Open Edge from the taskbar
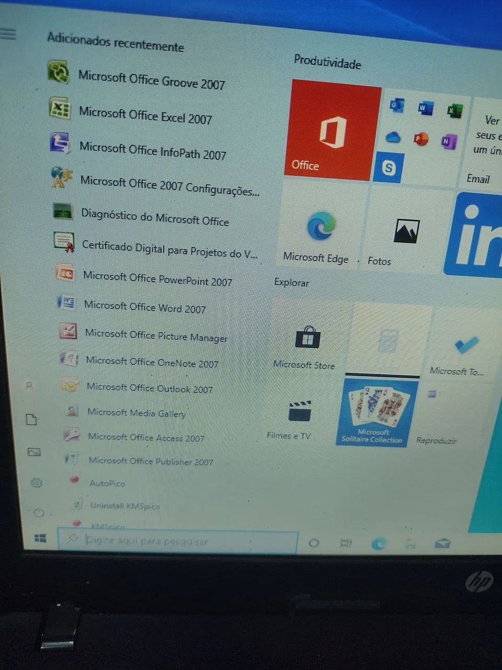This screenshot has height=670, width=502. [378, 544]
